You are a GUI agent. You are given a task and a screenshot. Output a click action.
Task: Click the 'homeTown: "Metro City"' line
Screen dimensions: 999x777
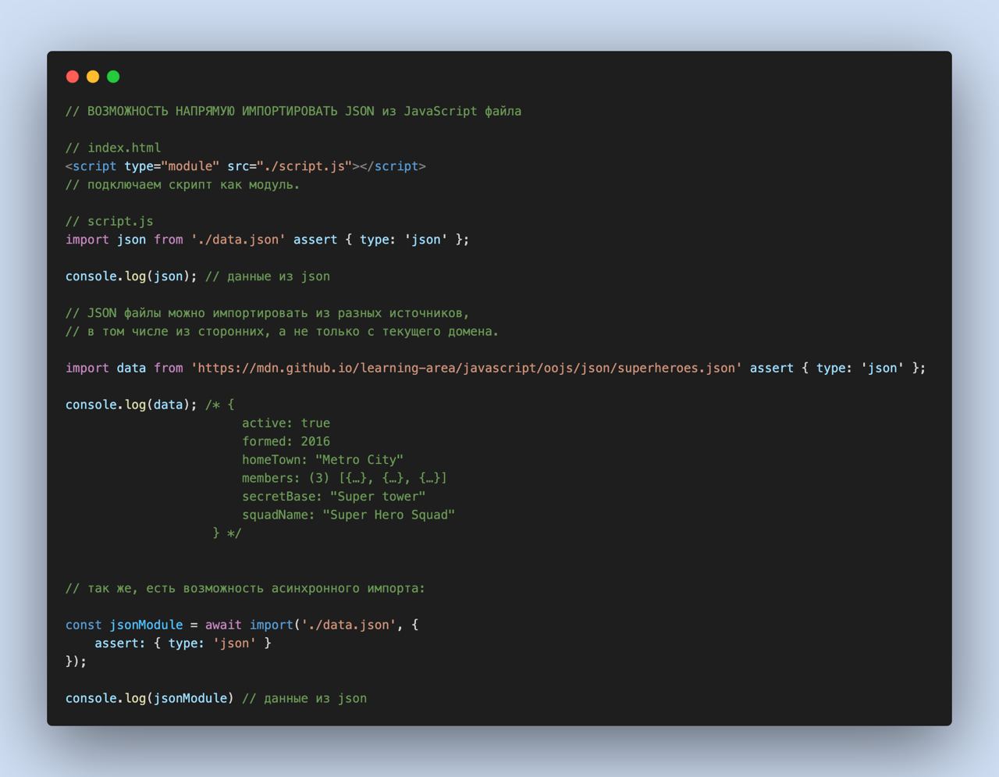322,460
